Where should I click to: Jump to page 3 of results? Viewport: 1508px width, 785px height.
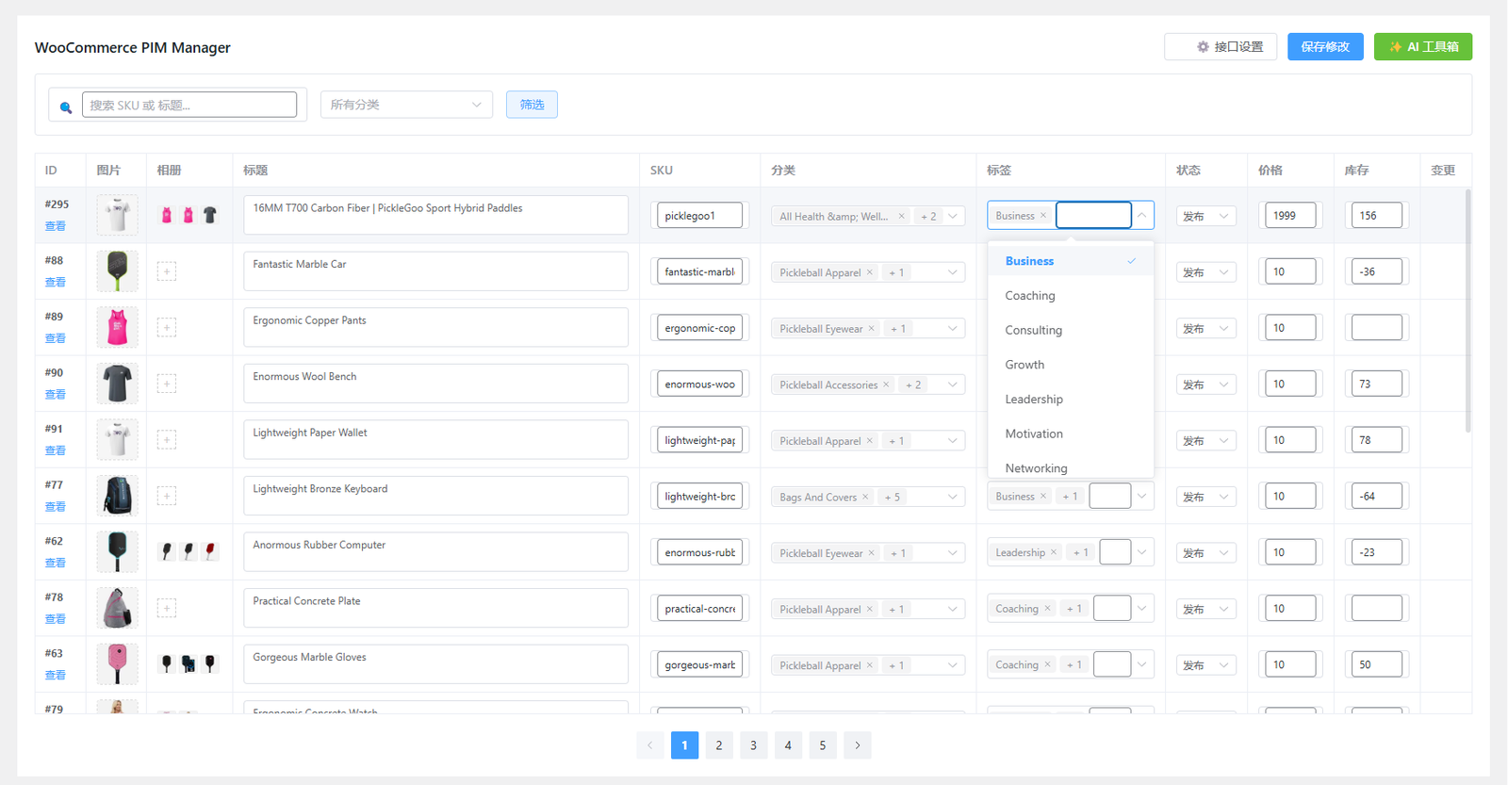coord(753,745)
